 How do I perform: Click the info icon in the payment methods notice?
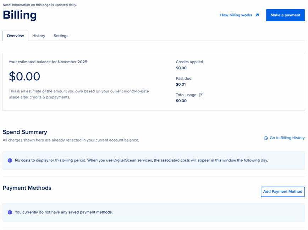(10, 212)
